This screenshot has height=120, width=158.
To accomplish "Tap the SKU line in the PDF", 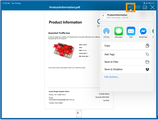I will point(83,45).
